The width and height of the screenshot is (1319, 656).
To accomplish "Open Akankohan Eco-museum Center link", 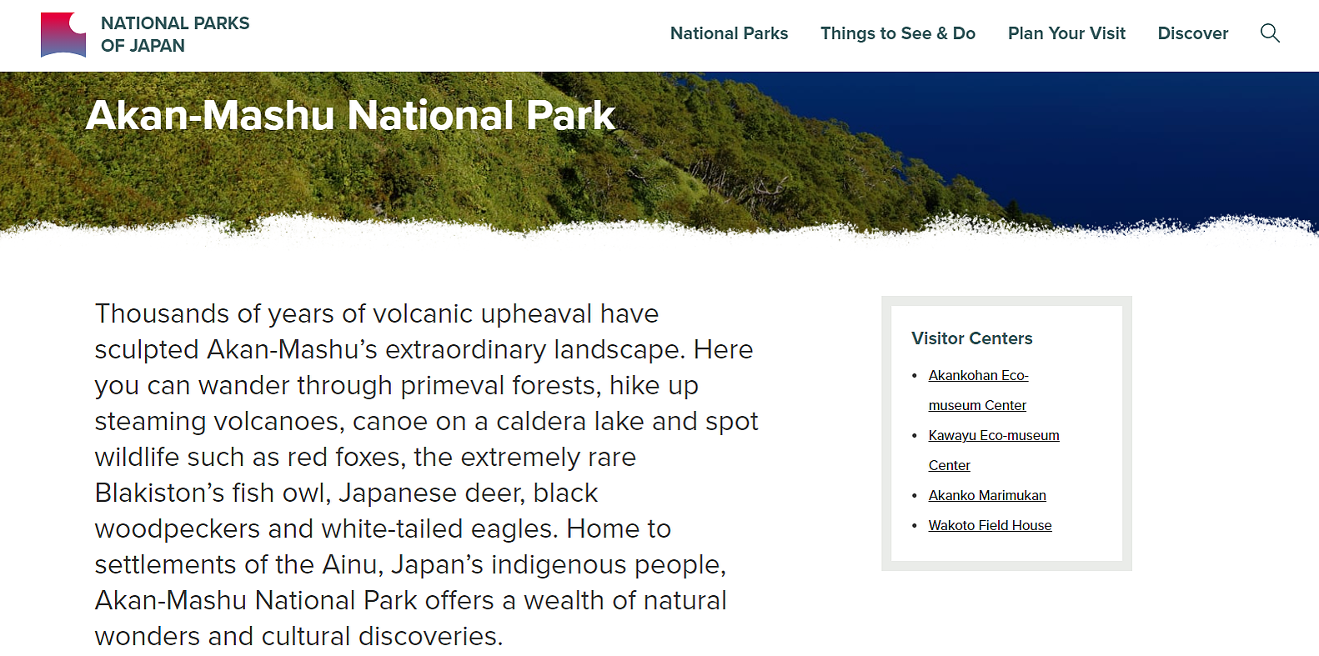I will (x=978, y=390).
